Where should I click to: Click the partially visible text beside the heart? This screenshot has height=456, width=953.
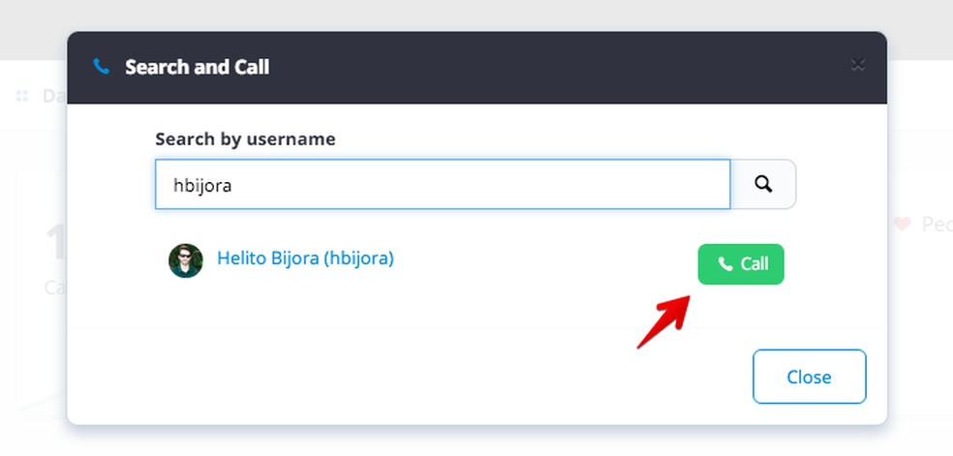click(x=936, y=225)
